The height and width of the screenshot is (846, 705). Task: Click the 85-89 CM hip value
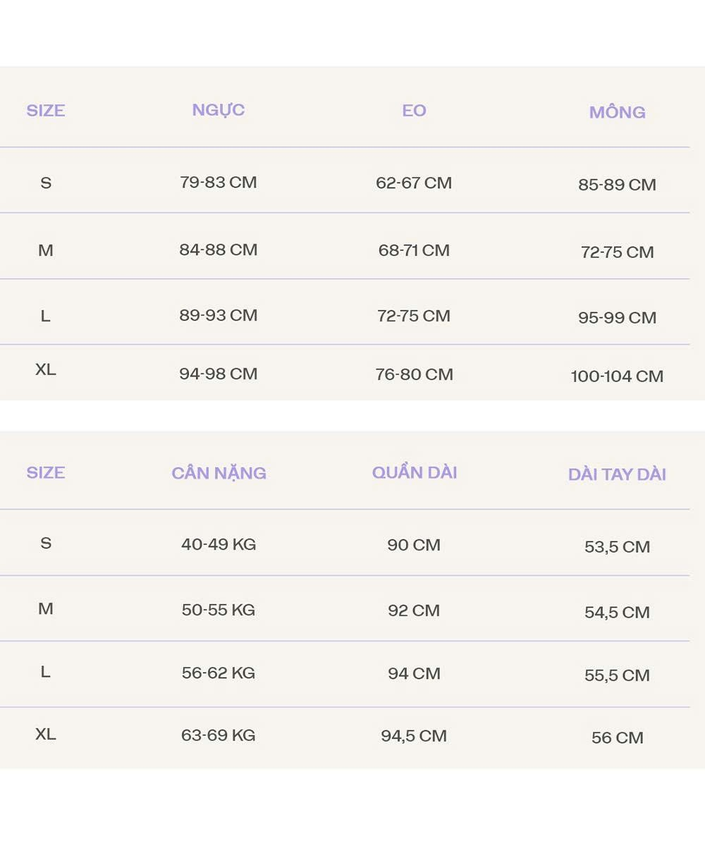click(617, 185)
